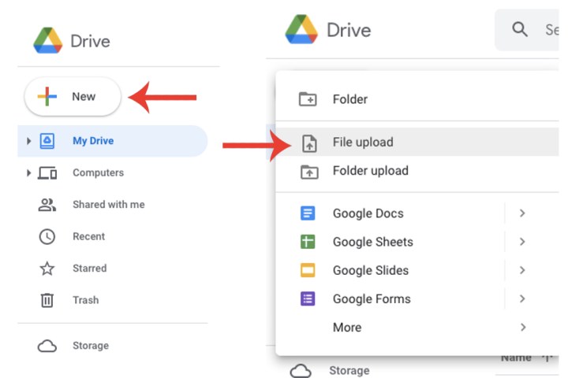This screenshot has width=568, height=378.
Task: Select the green Google Sheets icon
Action: tap(308, 242)
